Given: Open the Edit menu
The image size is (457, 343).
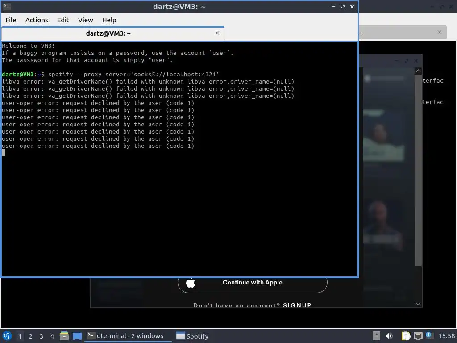Looking at the screenshot, I should coord(63,20).
